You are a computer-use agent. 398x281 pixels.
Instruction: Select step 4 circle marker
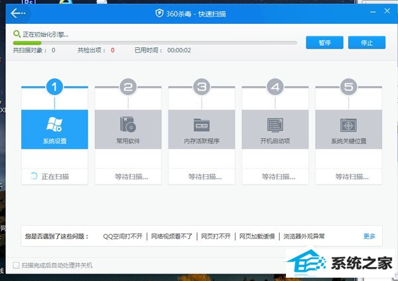(x=275, y=87)
